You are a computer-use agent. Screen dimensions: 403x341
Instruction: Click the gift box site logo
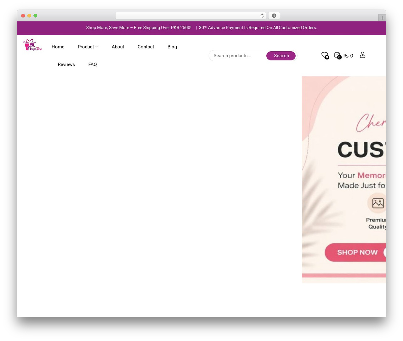click(x=32, y=45)
